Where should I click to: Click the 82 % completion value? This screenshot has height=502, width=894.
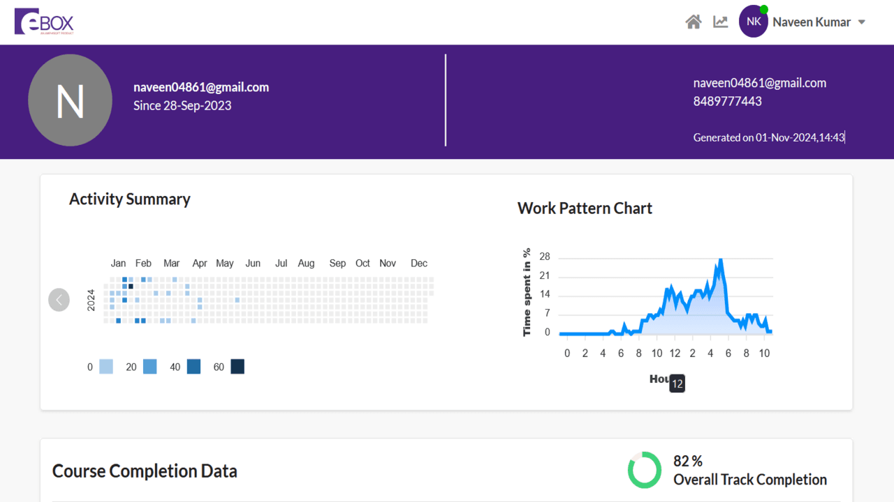click(687, 462)
